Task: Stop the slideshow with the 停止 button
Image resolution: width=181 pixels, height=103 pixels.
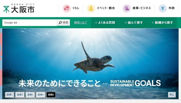Action: click(172, 95)
